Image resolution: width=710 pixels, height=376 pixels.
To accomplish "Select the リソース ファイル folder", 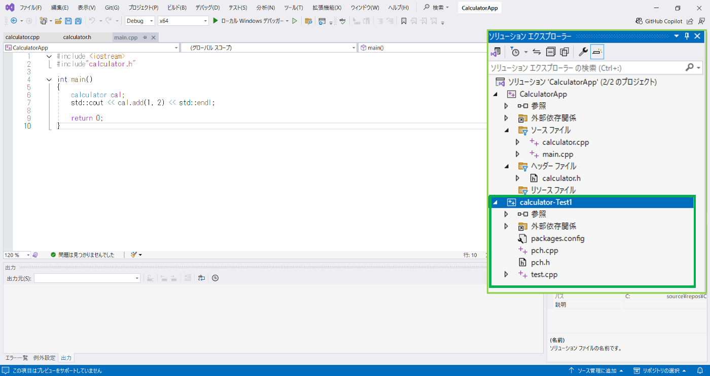I will pyautogui.click(x=553, y=190).
